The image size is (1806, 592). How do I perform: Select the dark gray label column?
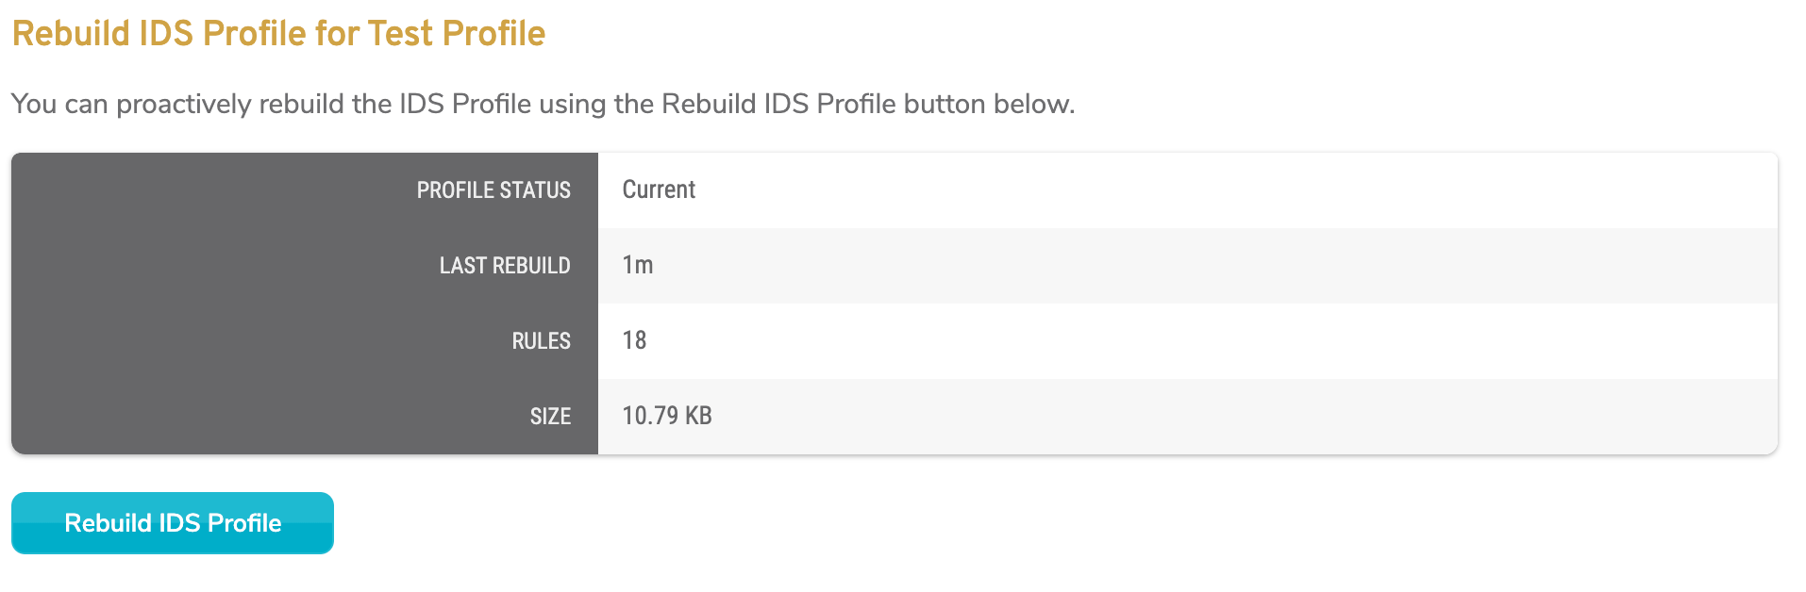pos(302,302)
